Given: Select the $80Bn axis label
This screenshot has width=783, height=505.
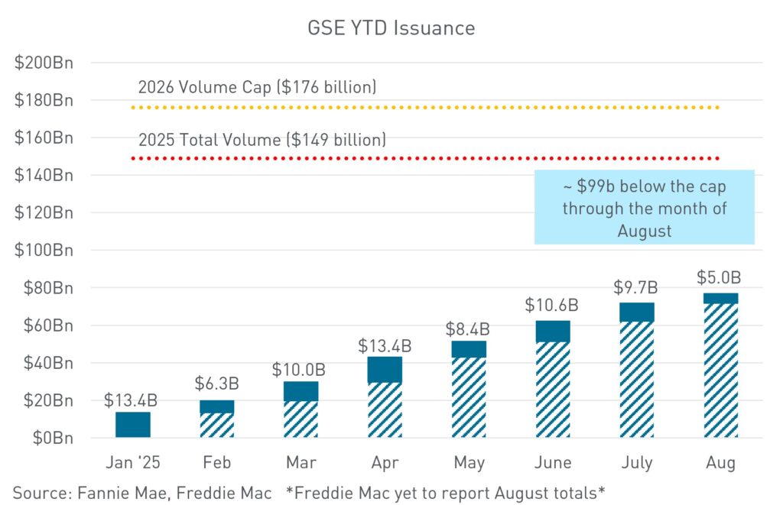Looking at the screenshot, I should 48,288.
